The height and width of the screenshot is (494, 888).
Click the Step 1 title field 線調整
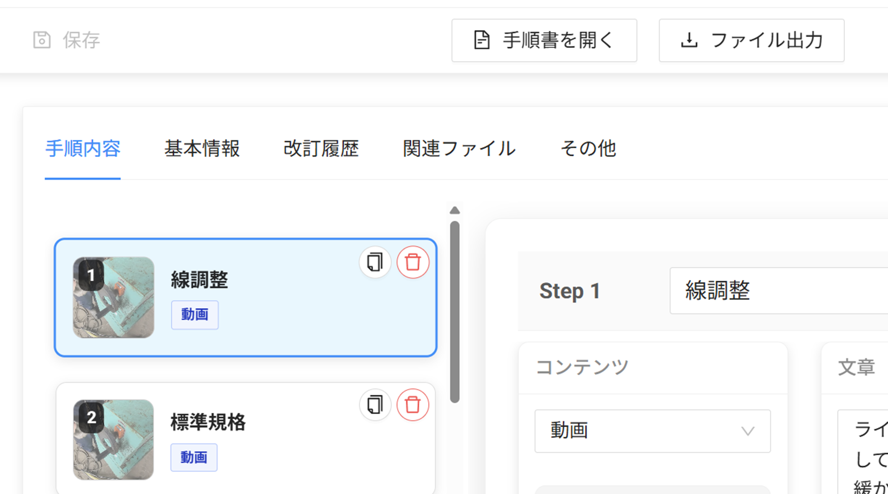point(778,291)
